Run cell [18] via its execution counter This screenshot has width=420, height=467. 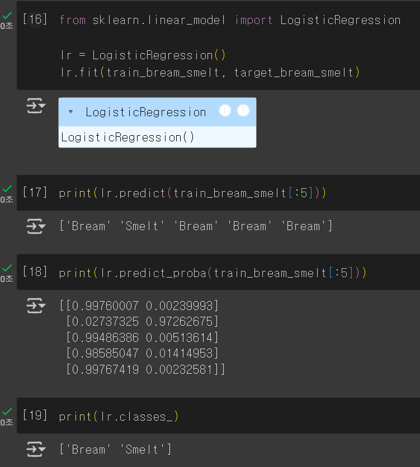click(35, 272)
